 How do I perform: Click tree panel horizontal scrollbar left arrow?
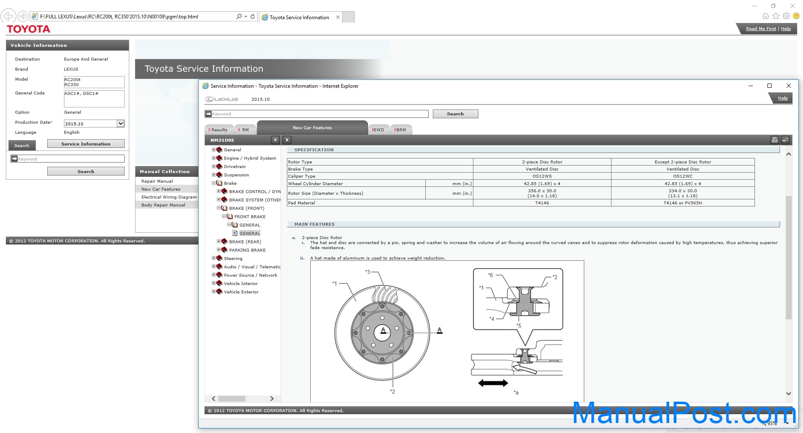coord(214,399)
